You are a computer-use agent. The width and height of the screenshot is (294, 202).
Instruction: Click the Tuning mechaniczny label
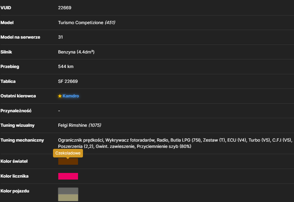(x=22, y=140)
